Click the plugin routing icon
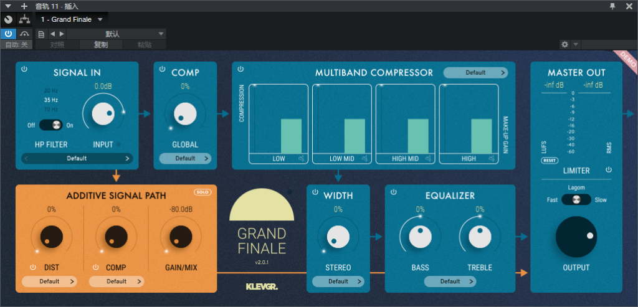The image size is (638, 307). [24, 19]
